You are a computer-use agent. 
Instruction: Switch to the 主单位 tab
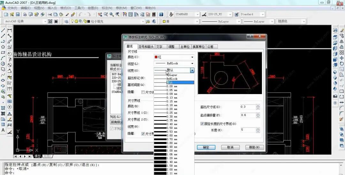pos(185,47)
